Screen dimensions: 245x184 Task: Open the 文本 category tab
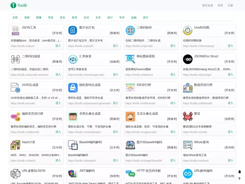tap(98, 17)
